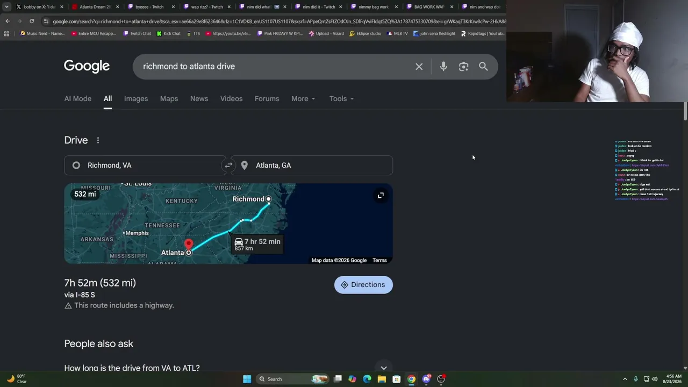Click the page vertical scrollbar thumb

[x=685, y=111]
